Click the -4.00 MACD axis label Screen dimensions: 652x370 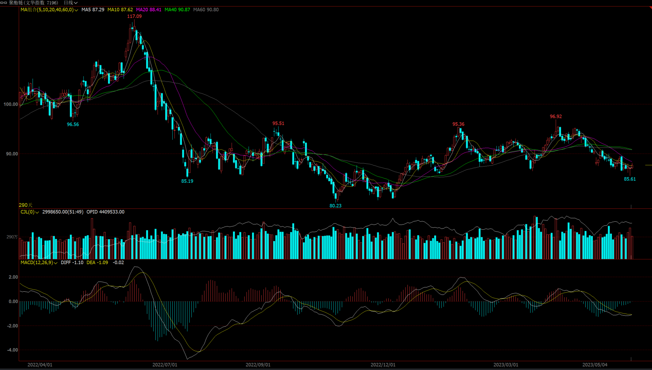point(12,350)
